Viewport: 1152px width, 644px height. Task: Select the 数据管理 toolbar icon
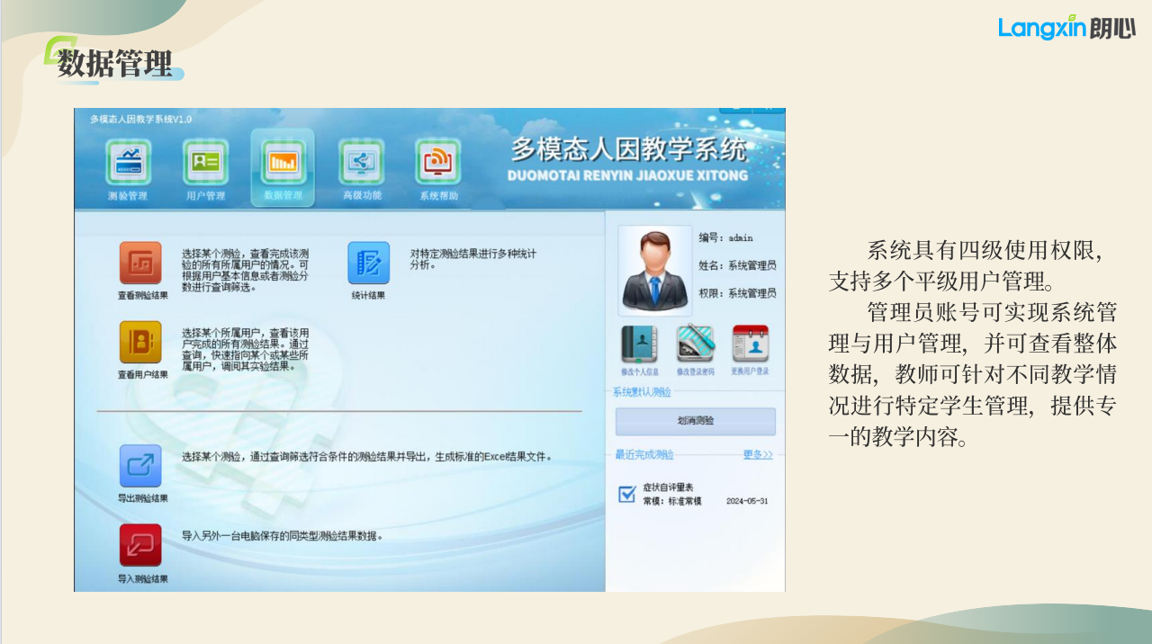(x=283, y=165)
